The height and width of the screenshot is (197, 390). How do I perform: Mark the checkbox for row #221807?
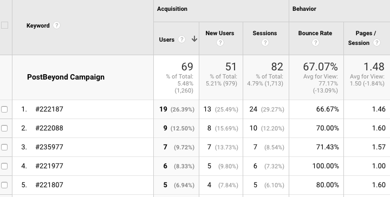tap(4, 185)
